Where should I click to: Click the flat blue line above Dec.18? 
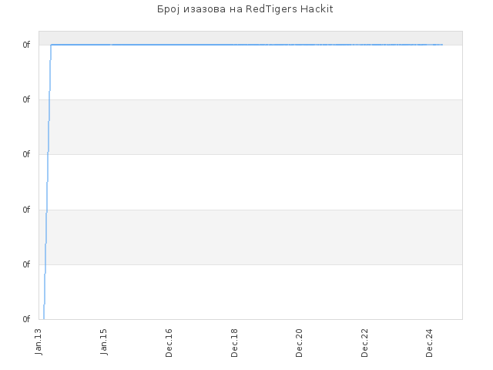(x=234, y=45)
